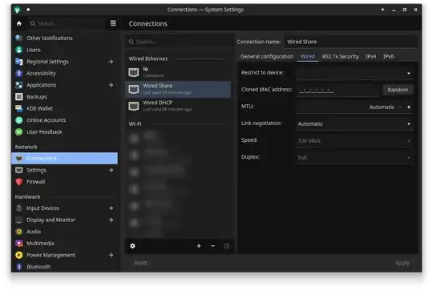Keep the window above others via titlebar arrow
The width and height of the screenshot is (433, 295).
pos(382,10)
